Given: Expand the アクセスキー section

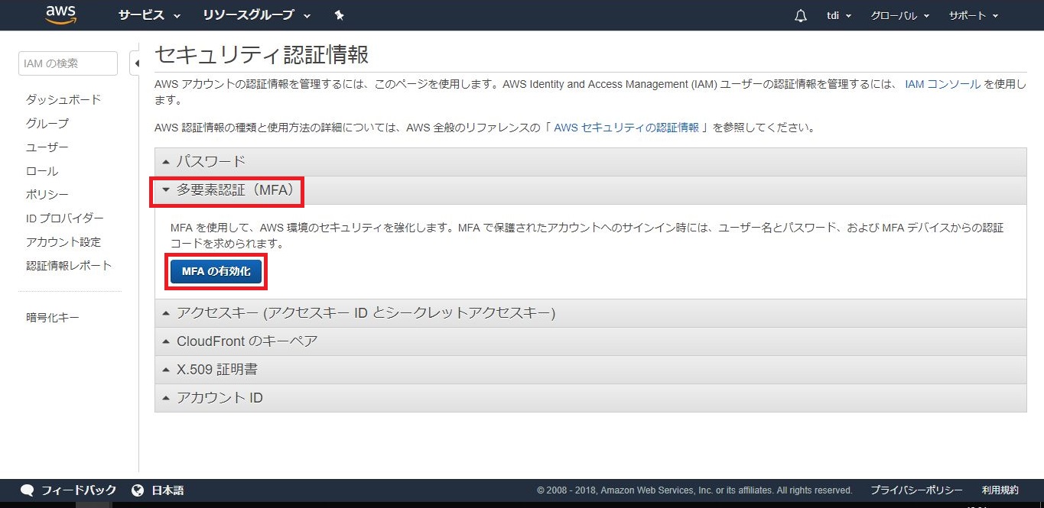Looking at the screenshot, I should tap(366, 312).
